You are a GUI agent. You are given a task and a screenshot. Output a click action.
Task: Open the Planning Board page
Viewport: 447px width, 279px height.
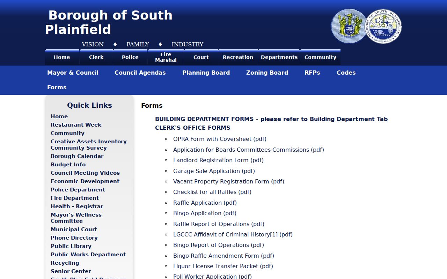coord(206,73)
